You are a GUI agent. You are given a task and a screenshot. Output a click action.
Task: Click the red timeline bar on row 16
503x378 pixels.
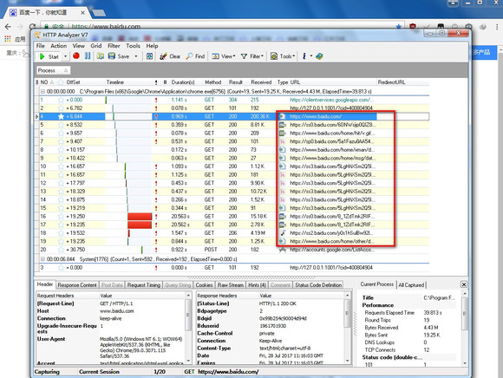tap(140, 217)
